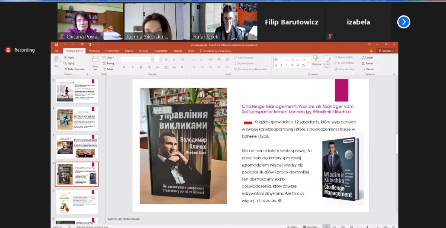The height and width of the screenshot is (228, 446).
Task: Open the Wstawianie ribbon tab
Action: point(94,51)
